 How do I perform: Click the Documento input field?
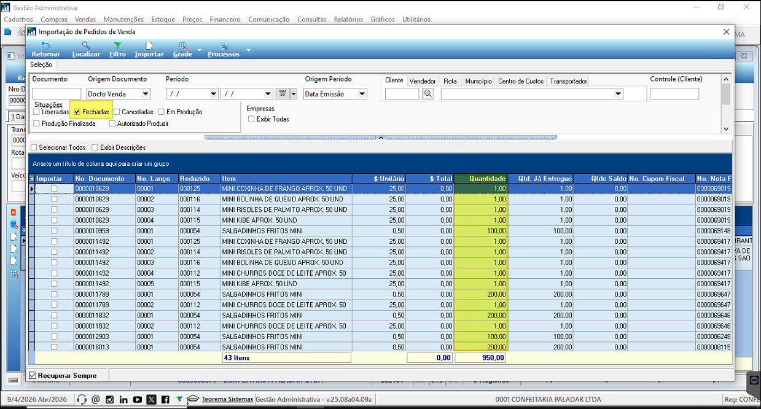(57, 94)
